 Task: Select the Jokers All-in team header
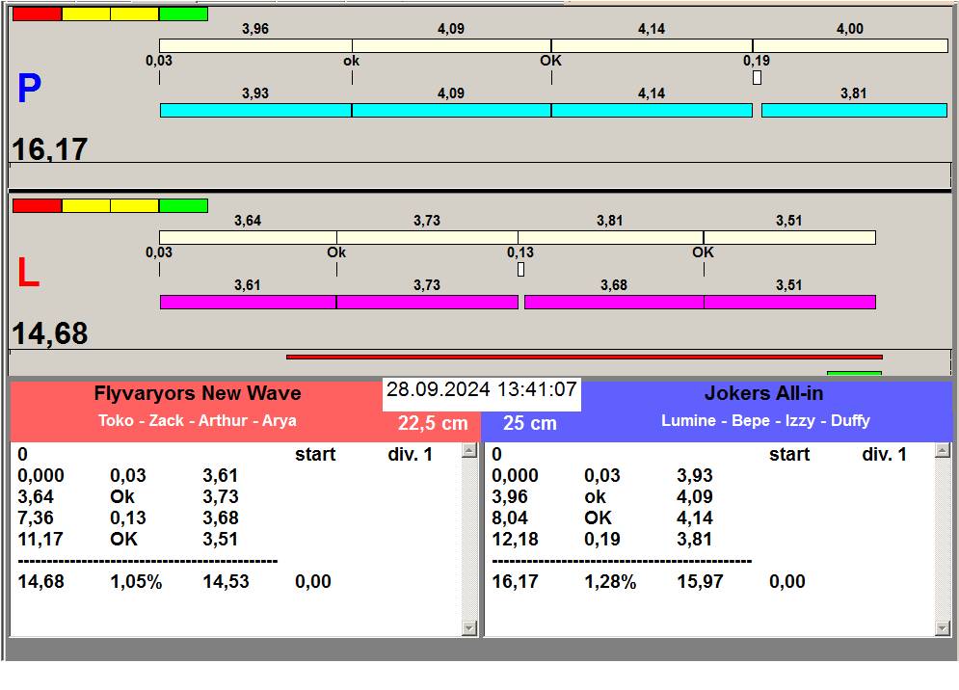coord(764,393)
